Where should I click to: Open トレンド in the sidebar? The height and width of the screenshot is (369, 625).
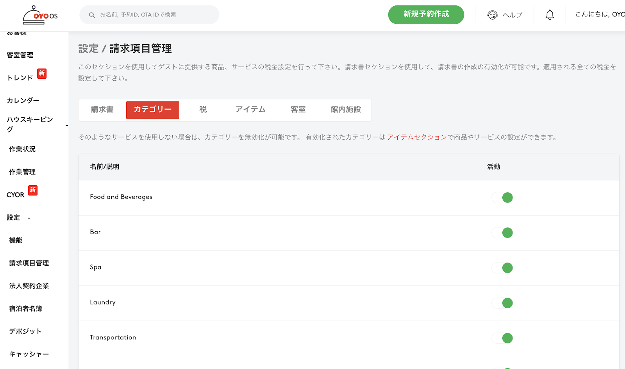click(20, 78)
